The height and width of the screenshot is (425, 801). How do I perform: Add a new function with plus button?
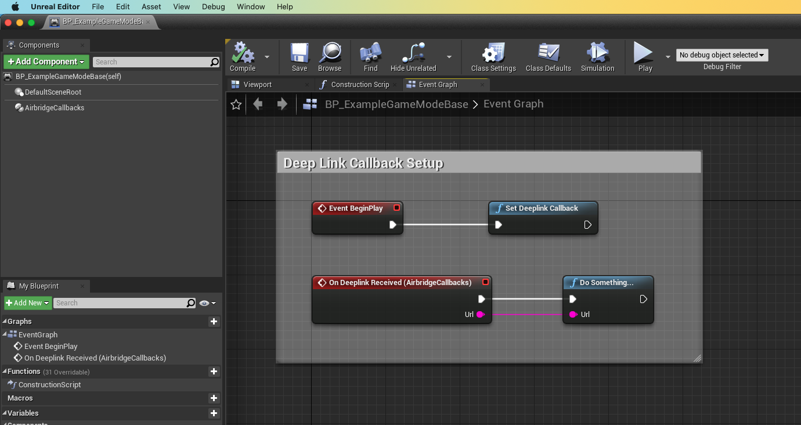[x=214, y=372]
